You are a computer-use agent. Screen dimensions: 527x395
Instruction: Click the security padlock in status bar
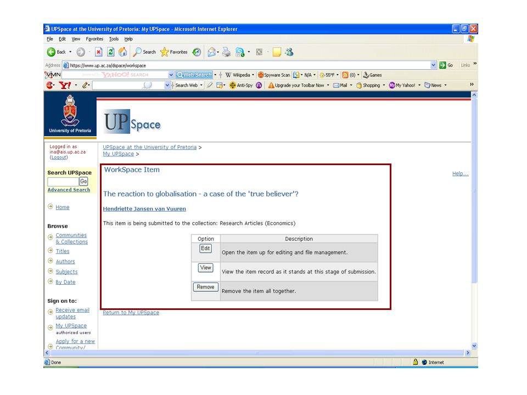coord(416,362)
